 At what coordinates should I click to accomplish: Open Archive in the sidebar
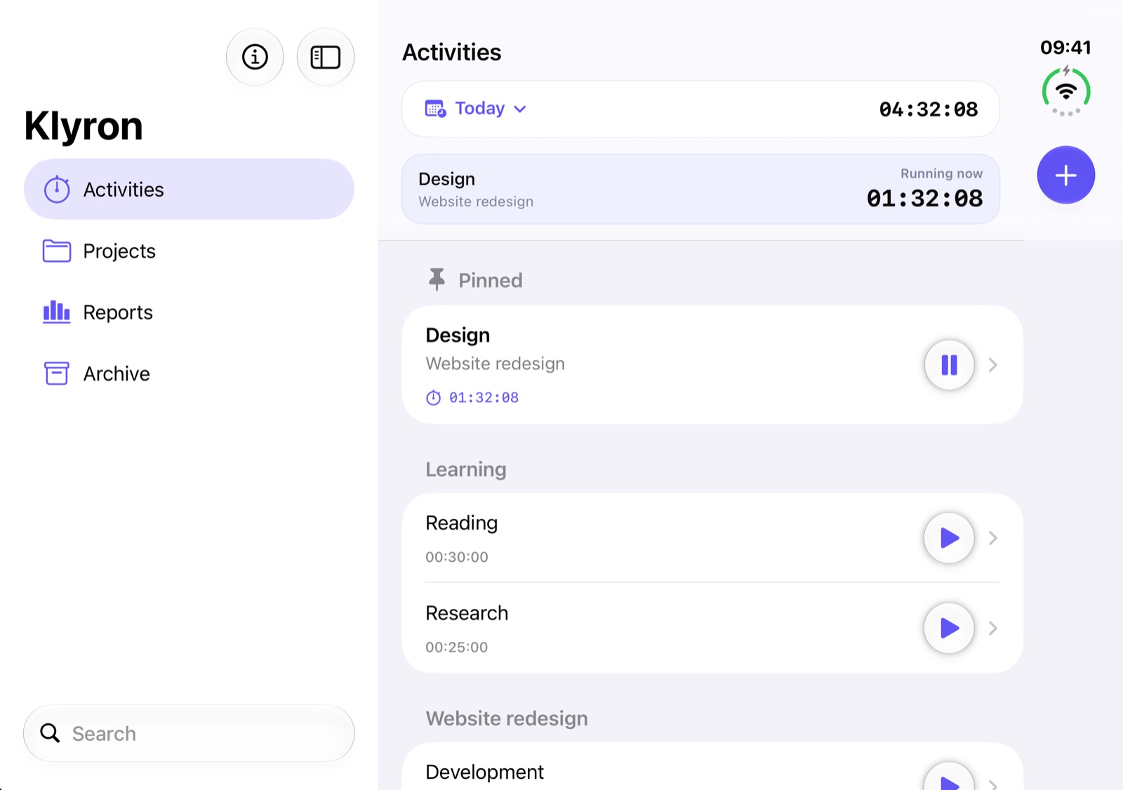pos(189,373)
